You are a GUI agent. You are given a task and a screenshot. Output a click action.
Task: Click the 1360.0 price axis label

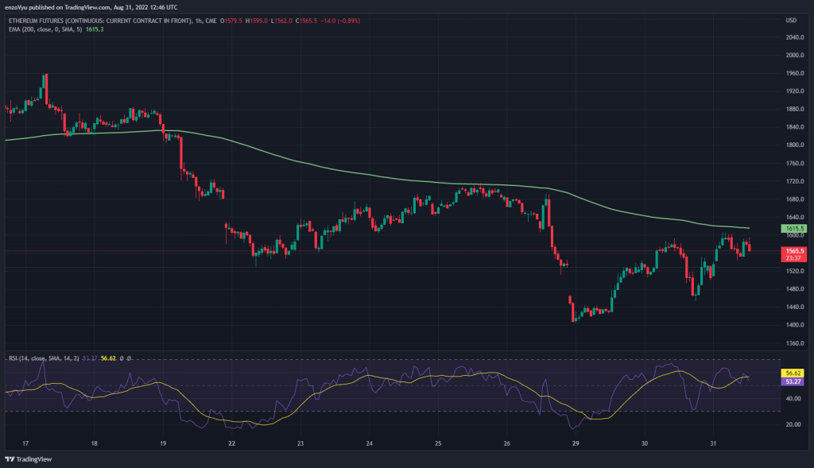(795, 343)
